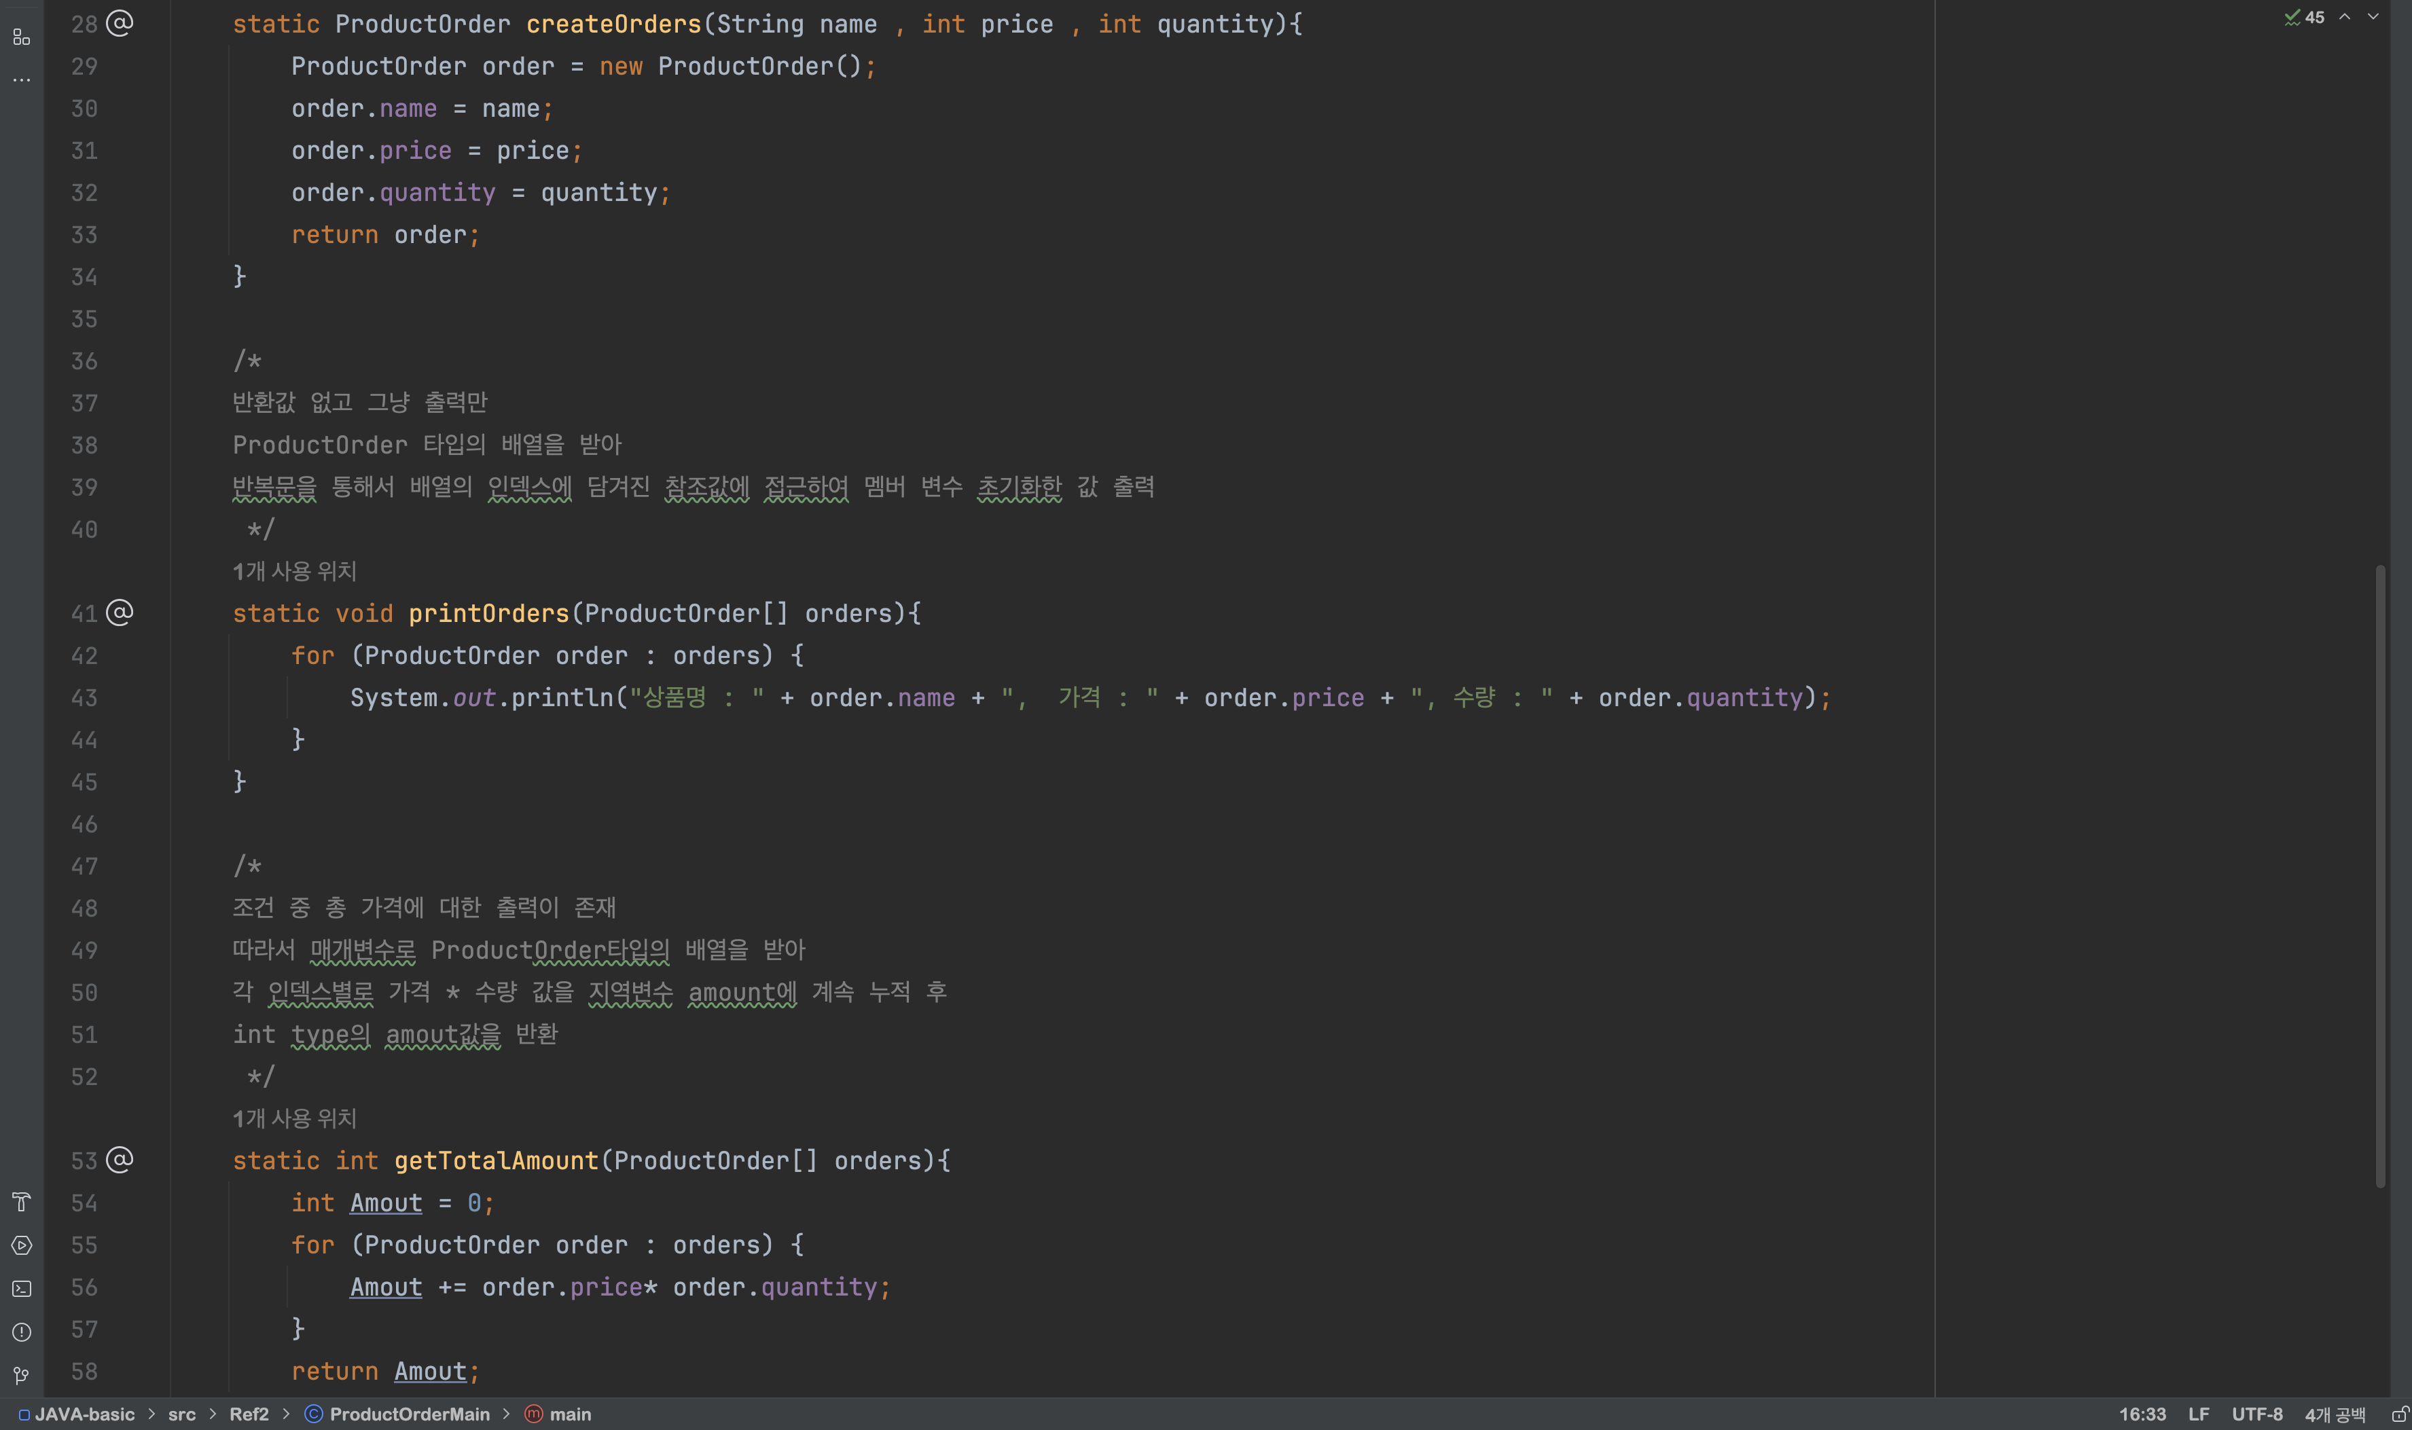
Task: Click typo-underlined 'amout값을' on line 51
Action: pos(444,1035)
